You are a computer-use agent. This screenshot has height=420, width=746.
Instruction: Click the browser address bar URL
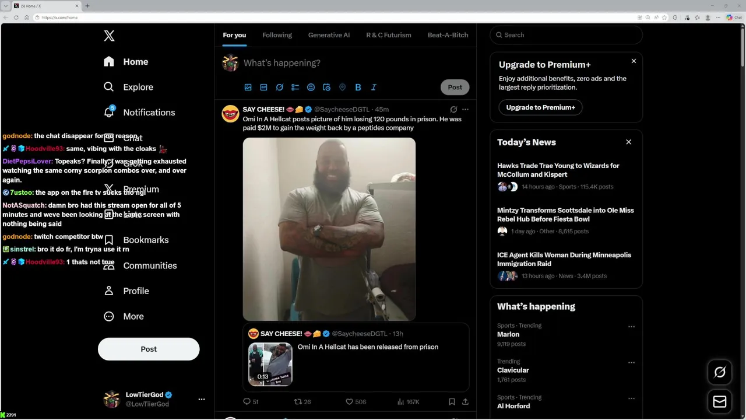coord(59,17)
